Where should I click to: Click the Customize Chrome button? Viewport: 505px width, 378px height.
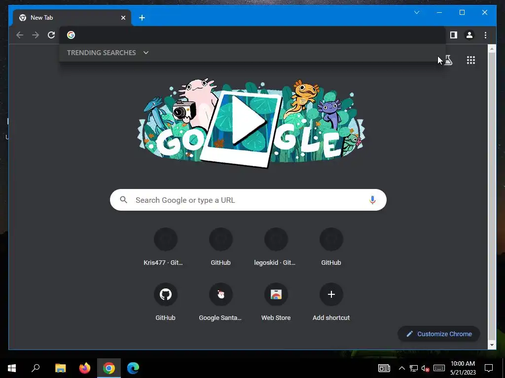pyautogui.click(x=439, y=334)
